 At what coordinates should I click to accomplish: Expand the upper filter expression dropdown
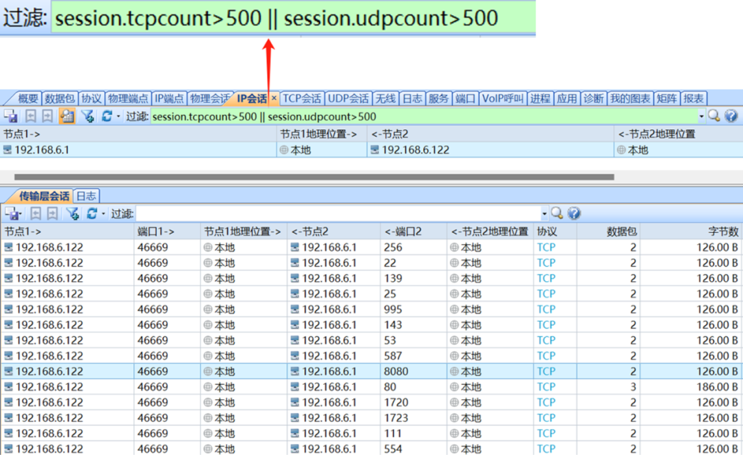click(x=702, y=117)
